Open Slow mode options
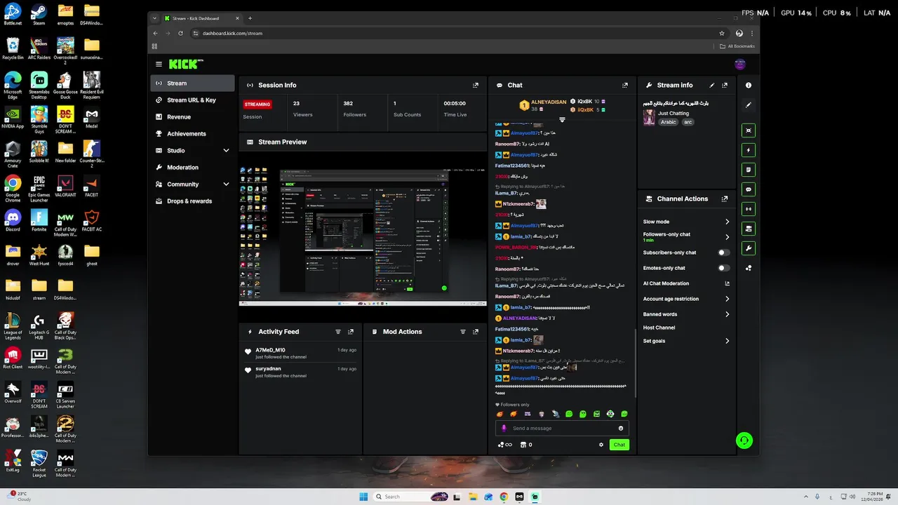The image size is (898, 505). click(687, 222)
